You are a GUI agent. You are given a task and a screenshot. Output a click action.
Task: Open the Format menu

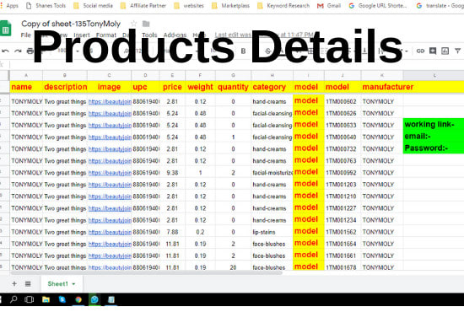(x=106, y=35)
